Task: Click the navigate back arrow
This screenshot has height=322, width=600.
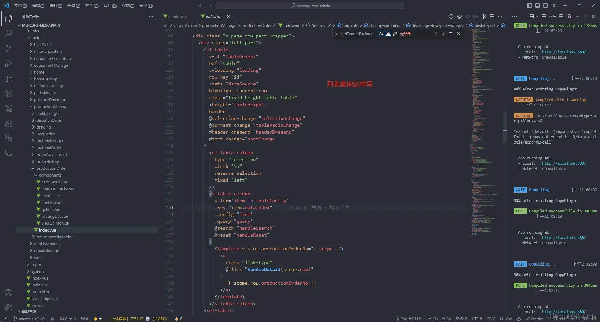Action: [201, 6]
